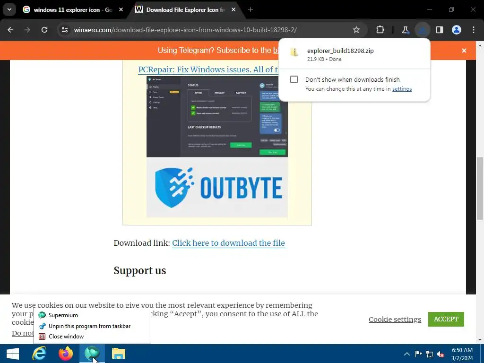
Task: Open the PCRepair Fix Windows issues link
Action: click(x=208, y=69)
